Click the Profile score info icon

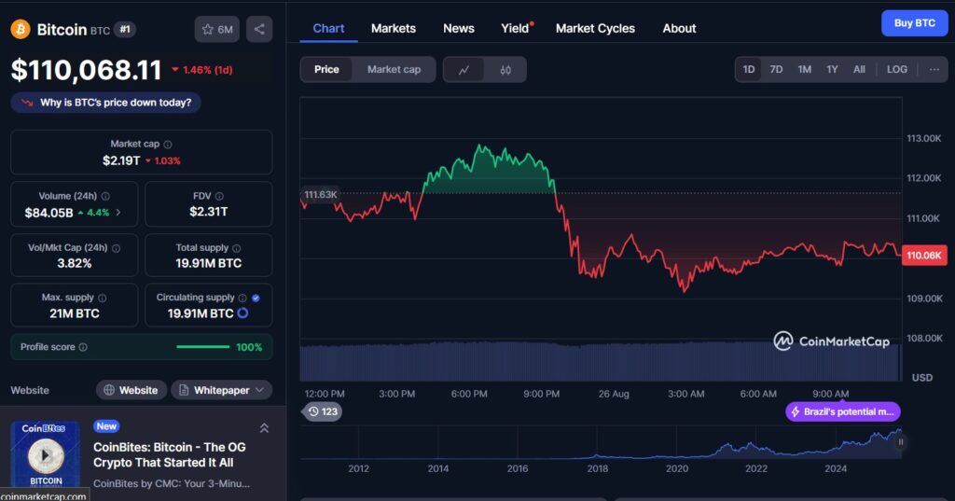(83, 347)
